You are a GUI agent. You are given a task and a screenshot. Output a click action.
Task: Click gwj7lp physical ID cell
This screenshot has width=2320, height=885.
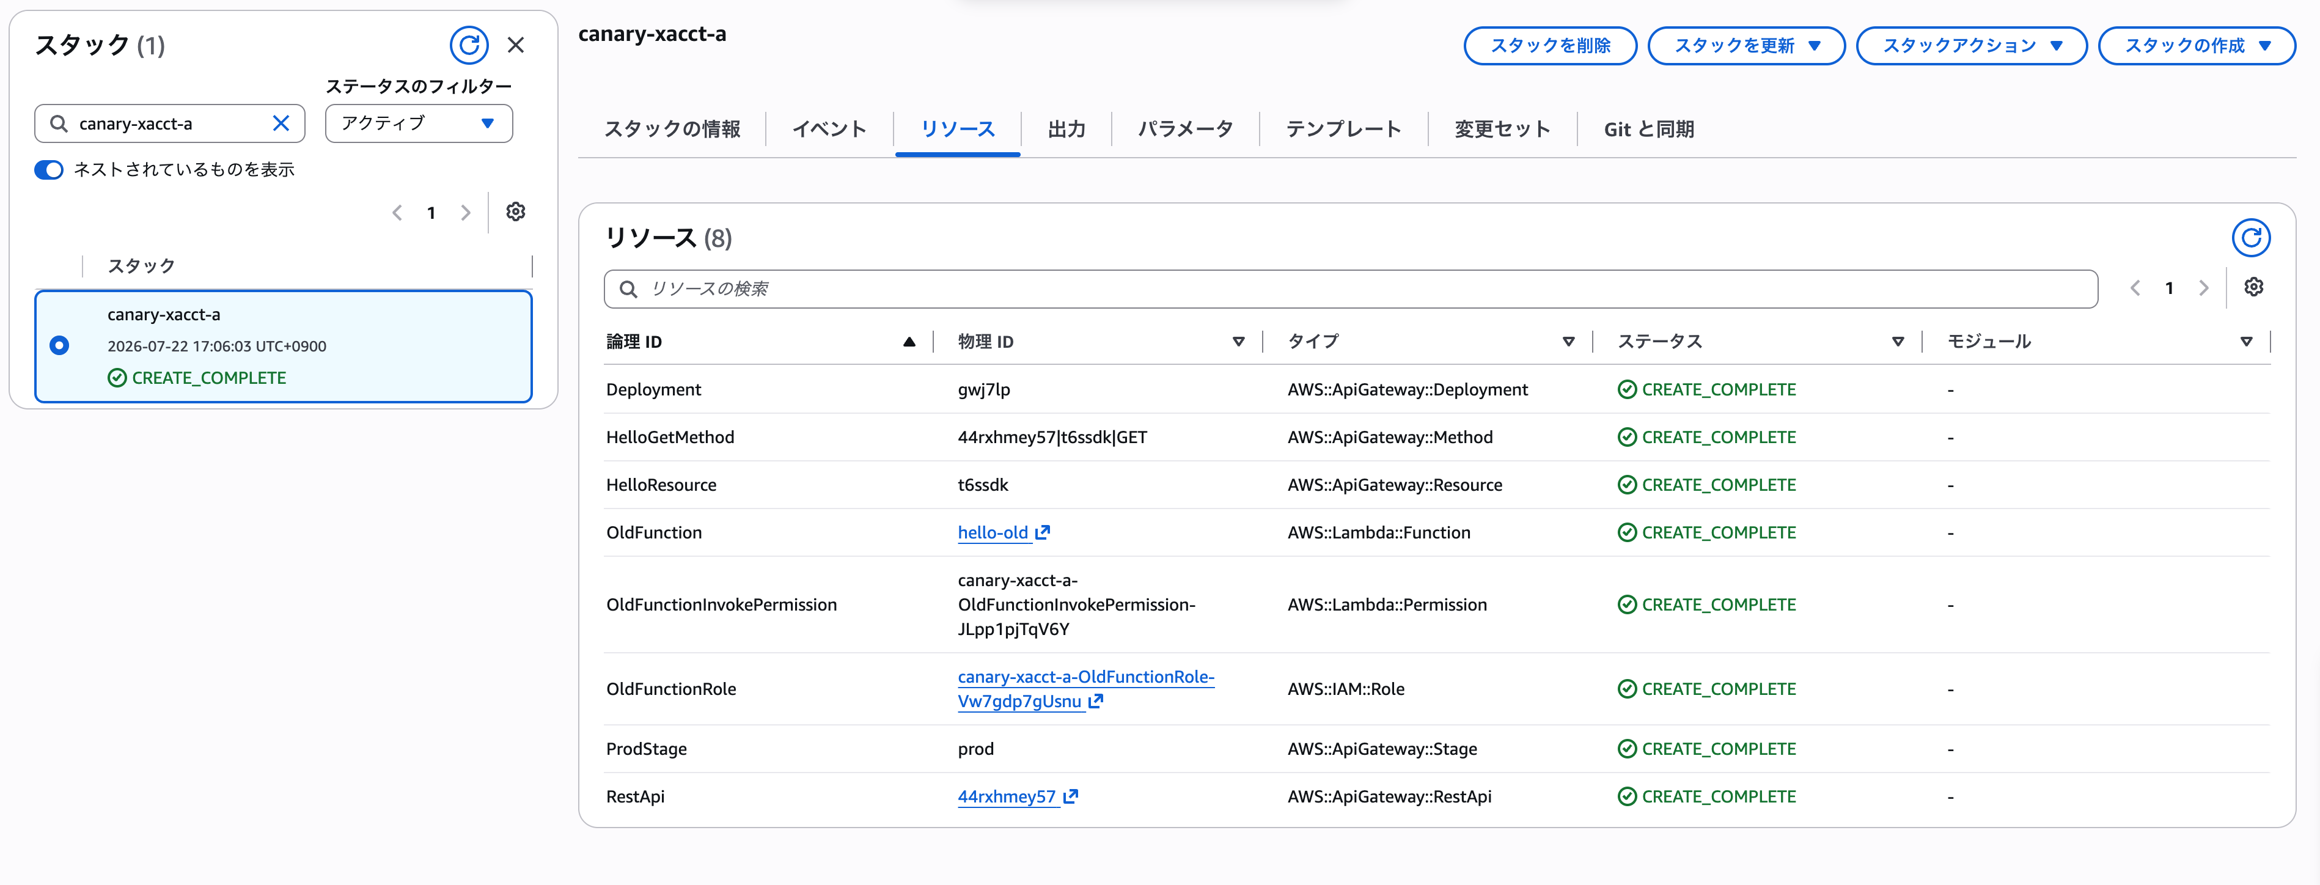(983, 389)
